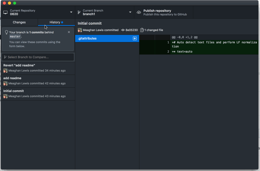
Task: Click the avatar in the Initial commit row
Action: 5,96
